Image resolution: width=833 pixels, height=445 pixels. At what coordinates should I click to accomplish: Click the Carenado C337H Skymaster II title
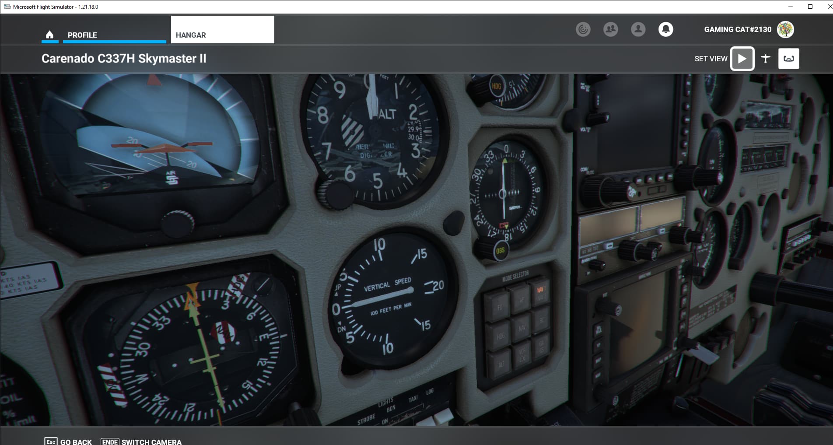pyautogui.click(x=124, y=59)
